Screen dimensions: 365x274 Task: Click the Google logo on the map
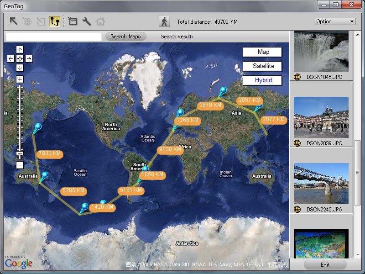point(19,263)
